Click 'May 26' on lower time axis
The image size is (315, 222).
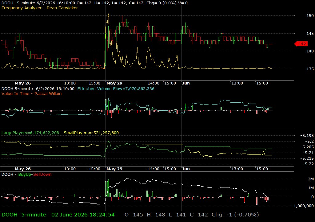click(x=23, y=169)
